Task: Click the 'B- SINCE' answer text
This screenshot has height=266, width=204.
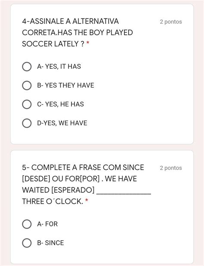Action: pyautogui.click(x=50, y=243)
